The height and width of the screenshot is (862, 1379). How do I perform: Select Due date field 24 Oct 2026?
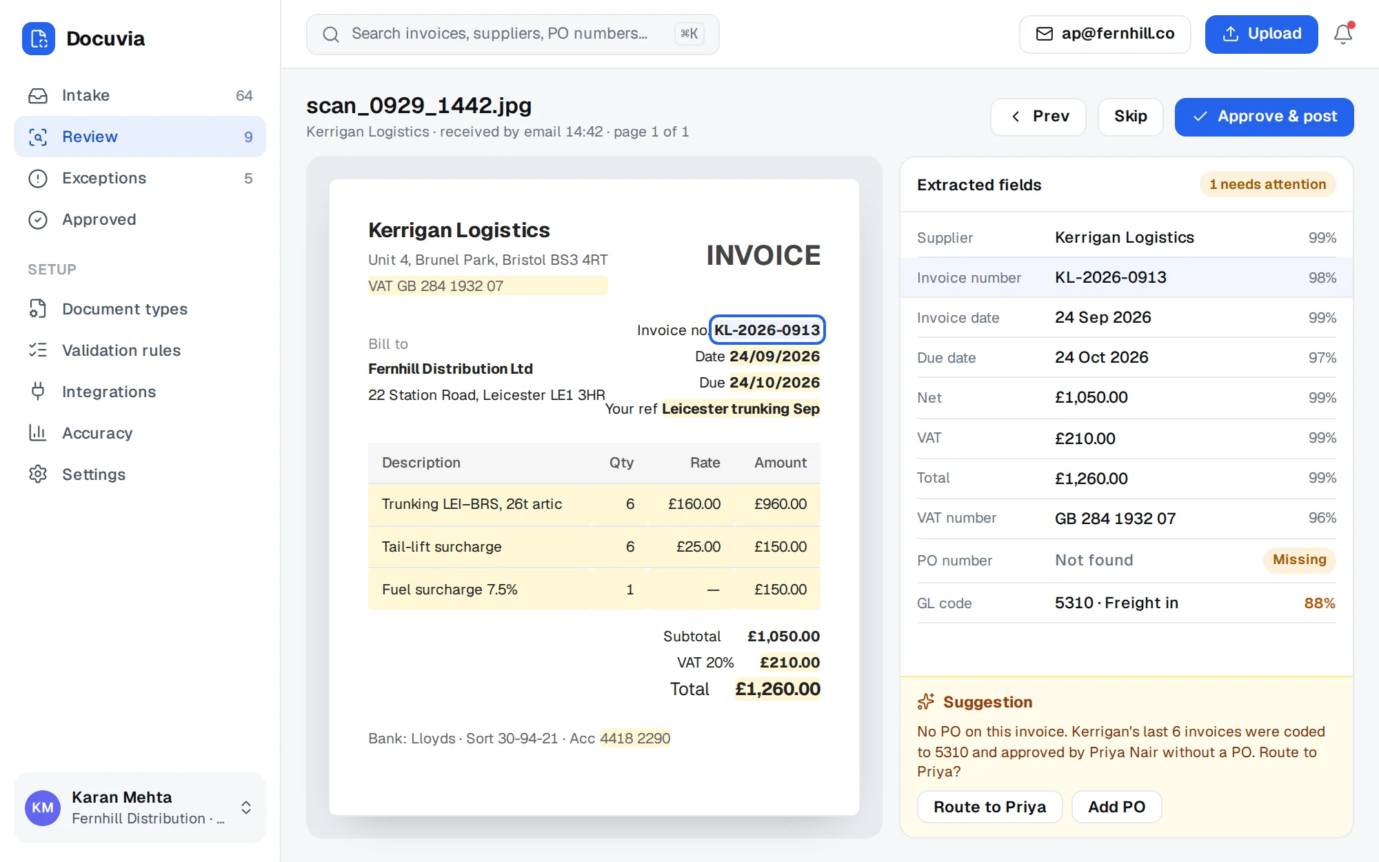[x=1126, y=357]
